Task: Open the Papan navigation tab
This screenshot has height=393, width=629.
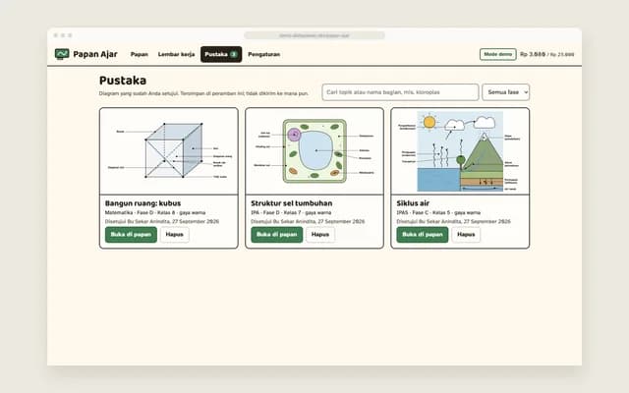Action: [140, 54]
